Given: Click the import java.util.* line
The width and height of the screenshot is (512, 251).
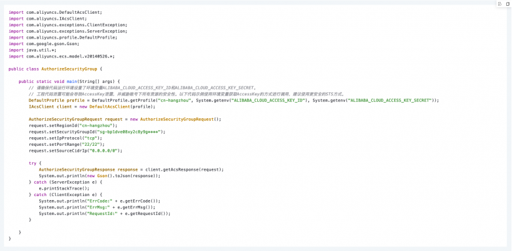Looking at the screenshot, I should point(33,50).
